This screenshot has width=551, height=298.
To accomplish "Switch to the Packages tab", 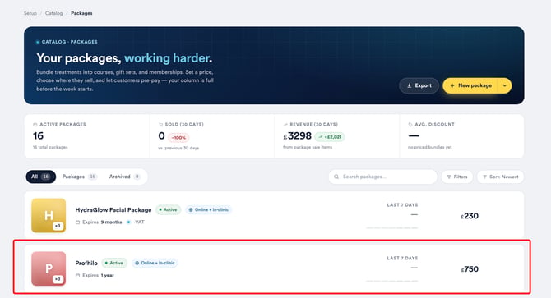I will coord(80,177).
